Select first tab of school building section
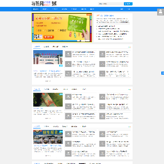The image size is (164, 164). pyautogui.click(x=37, y=47)
